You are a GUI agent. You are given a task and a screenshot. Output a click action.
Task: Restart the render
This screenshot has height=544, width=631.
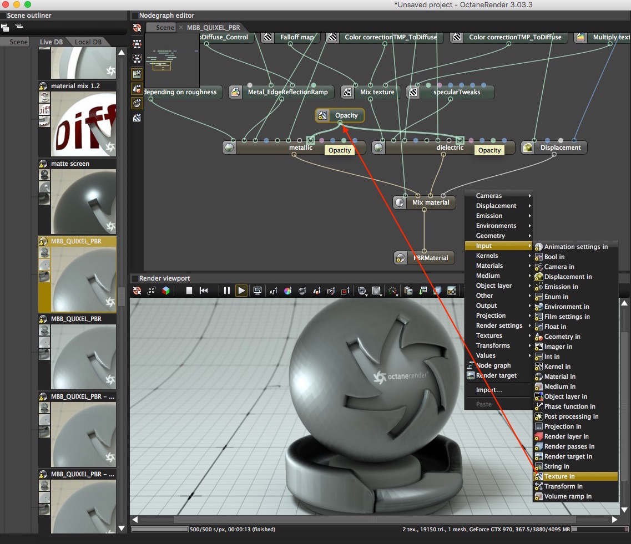point(204,290)
